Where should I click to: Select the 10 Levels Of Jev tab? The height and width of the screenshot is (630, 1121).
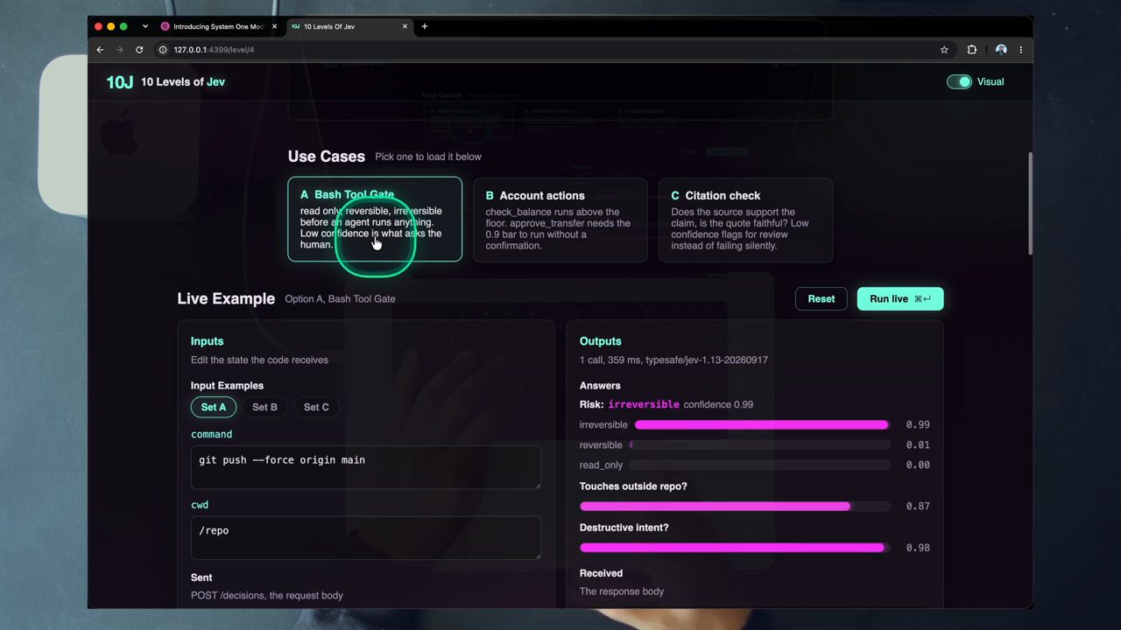pyautogui.click(x=349, y=26)
